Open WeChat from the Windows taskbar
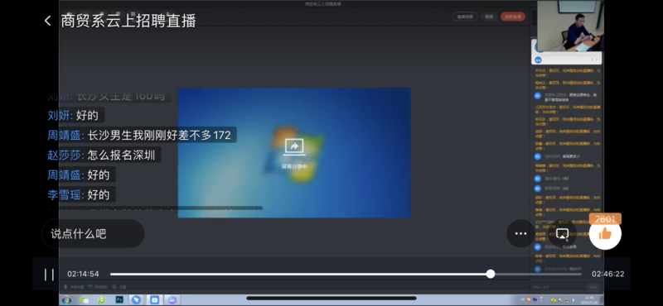Screen dimensions: 663x306 click(85, 300)
